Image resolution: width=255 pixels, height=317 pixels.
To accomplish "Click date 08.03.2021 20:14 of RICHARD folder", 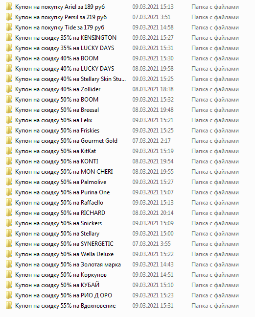I will click(153, 213).
